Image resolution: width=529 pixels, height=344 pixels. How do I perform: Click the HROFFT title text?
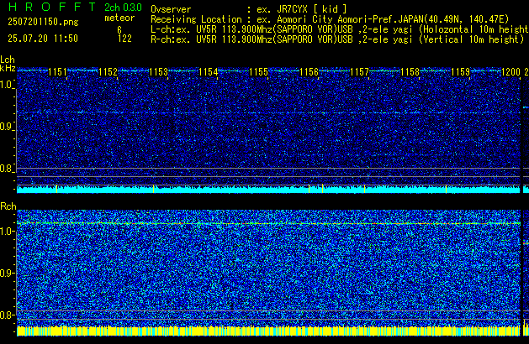click(x=52, y=7)
